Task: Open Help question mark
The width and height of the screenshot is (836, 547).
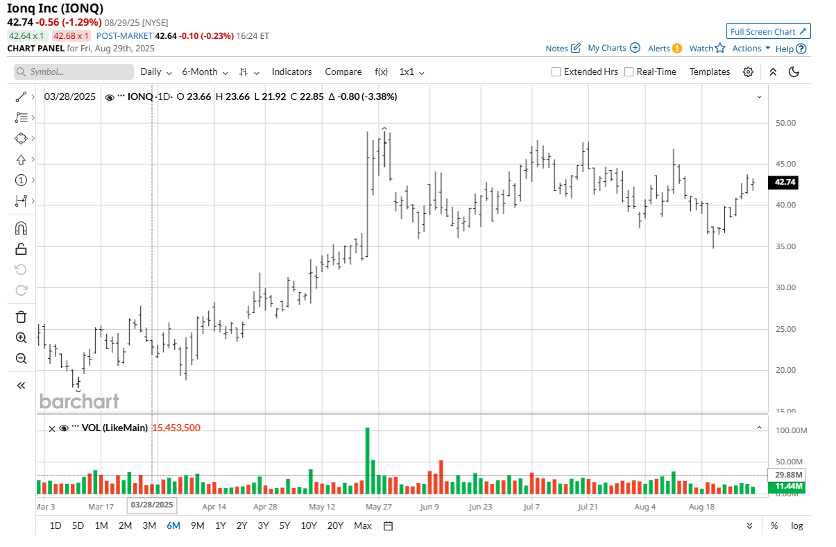Action: click(790, 49)
